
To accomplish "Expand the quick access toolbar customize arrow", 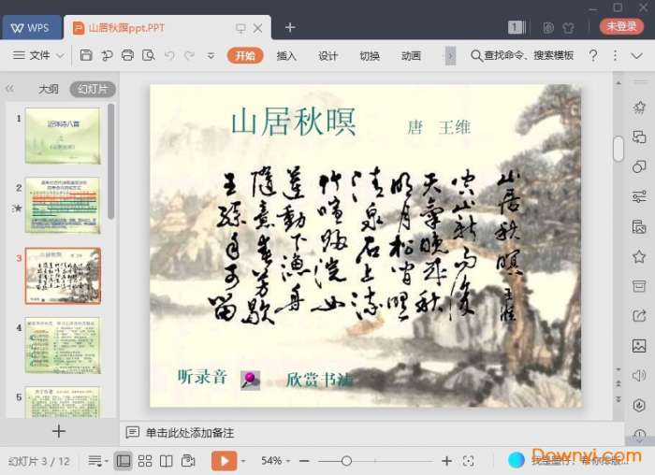I will (211, 55).
